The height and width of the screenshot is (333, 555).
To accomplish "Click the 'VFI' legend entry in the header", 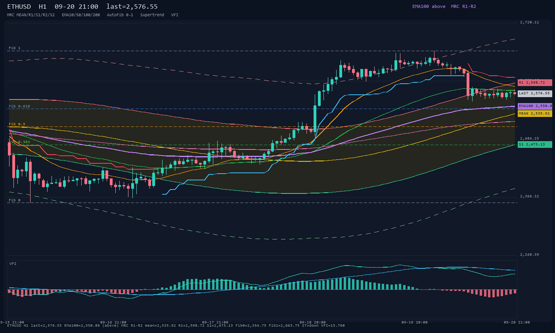I will pyautogui.click(x=175, y=15).
